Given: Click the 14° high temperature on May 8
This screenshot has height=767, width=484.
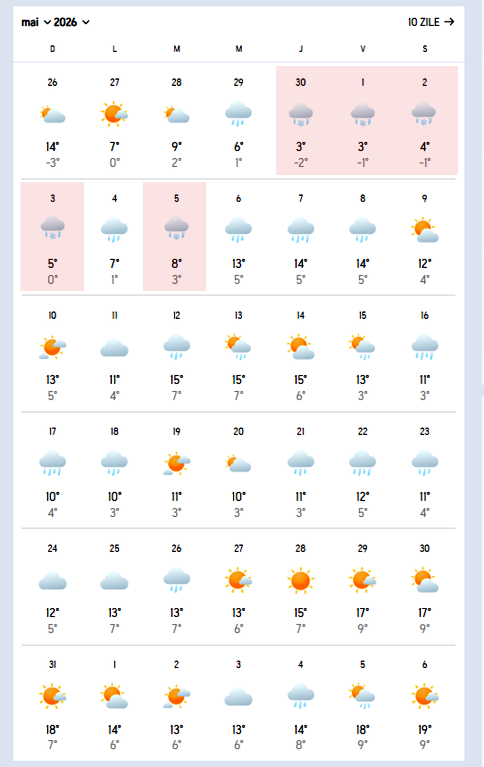Looking at the screenshot, I should tap(362, 264).
